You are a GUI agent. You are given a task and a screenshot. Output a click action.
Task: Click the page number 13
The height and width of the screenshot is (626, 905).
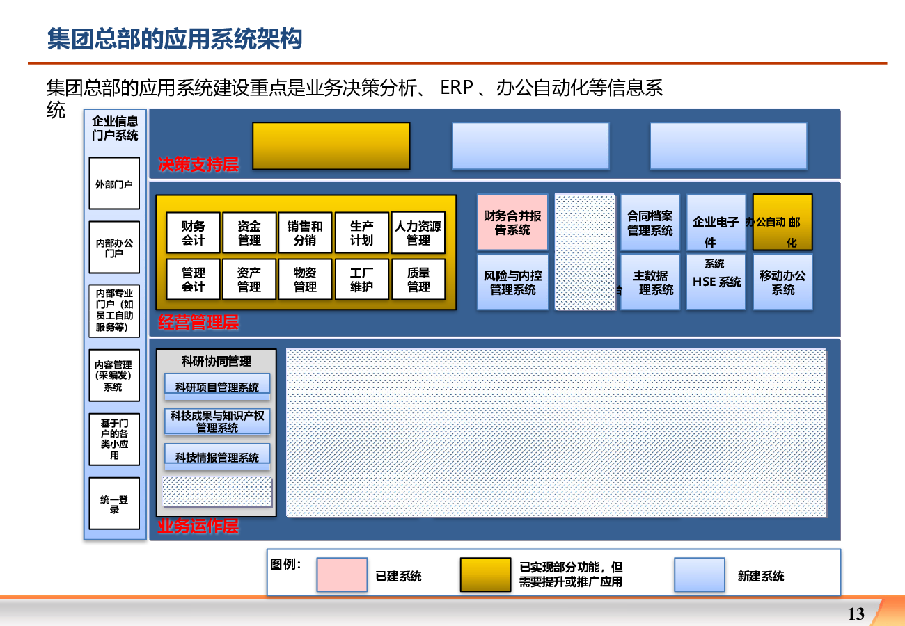(856, 613)
